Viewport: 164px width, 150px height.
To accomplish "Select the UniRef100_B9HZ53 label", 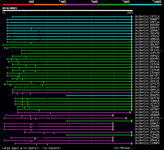I will coord(147,95).
